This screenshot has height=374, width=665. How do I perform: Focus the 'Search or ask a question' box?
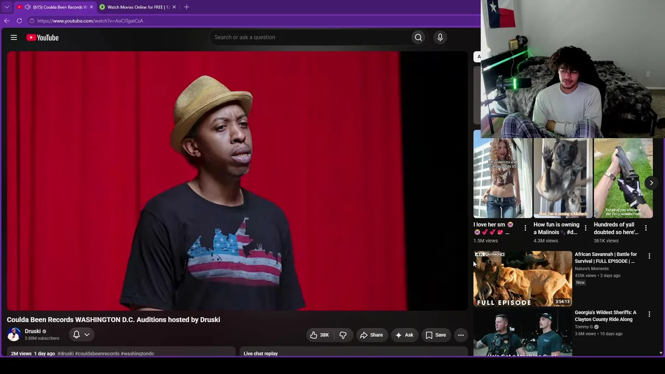pos(311,37)
